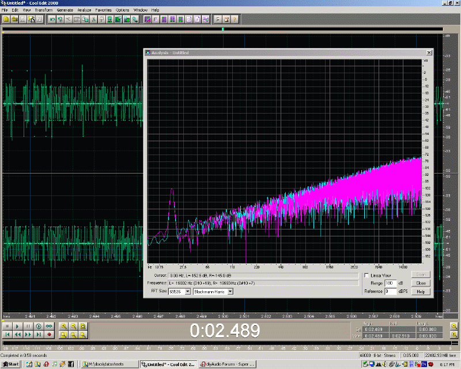Click the Copy toolbar icon
This screenshot has width=461, height=369.
coord(85,20)
